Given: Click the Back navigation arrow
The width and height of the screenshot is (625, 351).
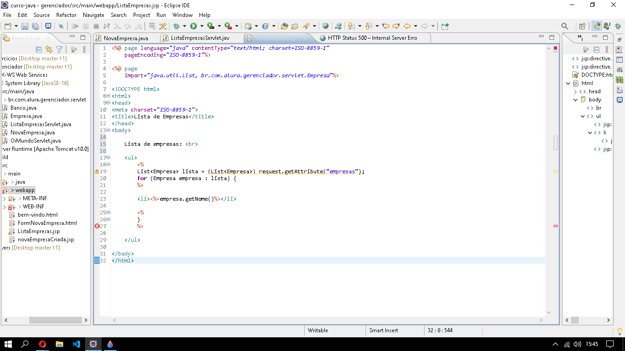Looking at the screenshot, I should point(407,26).
